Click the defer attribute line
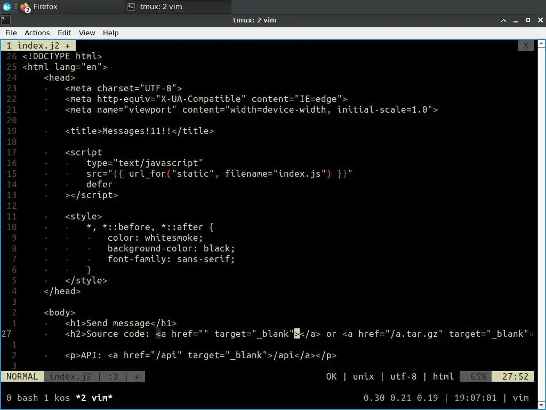Image resolution: width=546 pixels, height=410 pixels. click(x=99, y=184)
